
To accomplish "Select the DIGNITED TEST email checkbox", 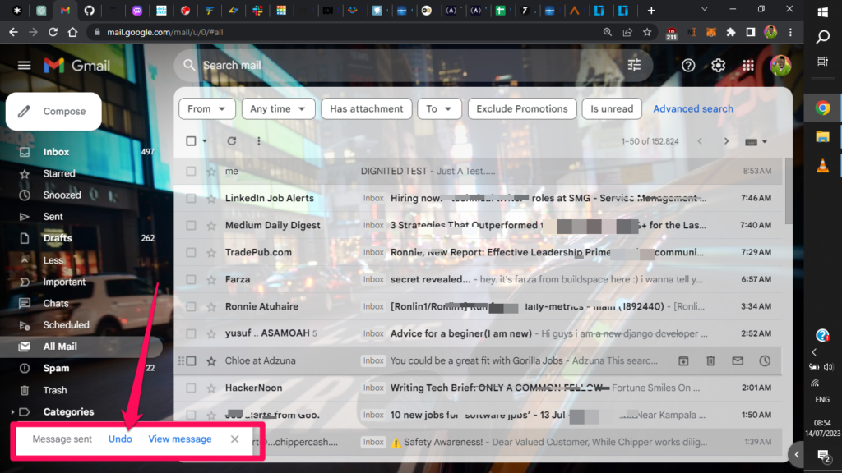I will [191, 171].
